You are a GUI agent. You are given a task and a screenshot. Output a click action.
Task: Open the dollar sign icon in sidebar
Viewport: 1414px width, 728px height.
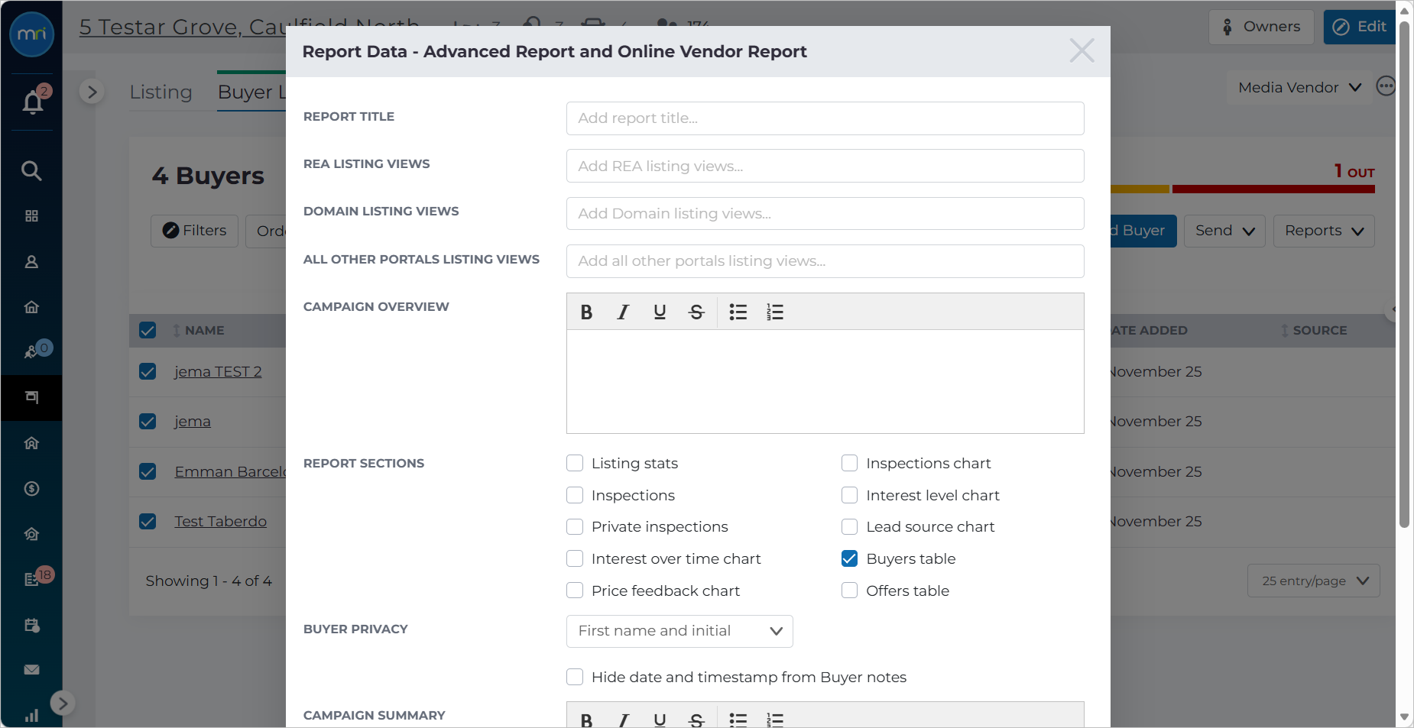[31, 489]
